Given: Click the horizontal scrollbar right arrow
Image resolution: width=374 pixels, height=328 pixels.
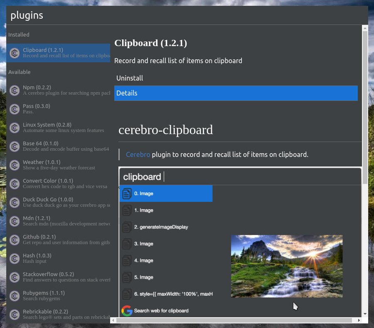Looking at the screenshot, I should 359,321.
